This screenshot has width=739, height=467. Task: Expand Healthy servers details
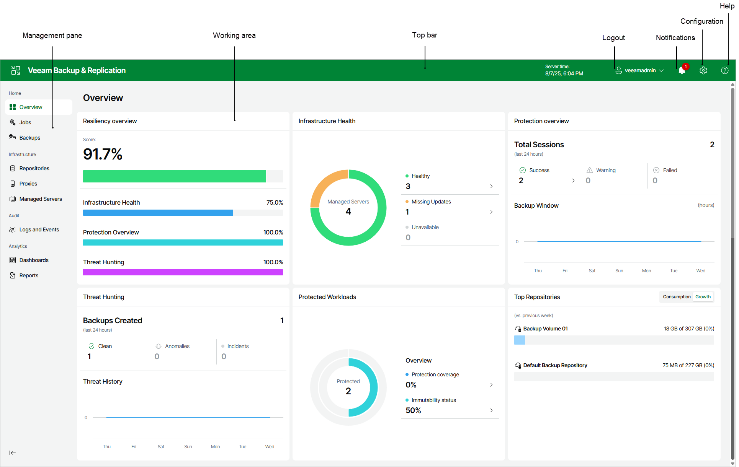click(x=491, y=186)
